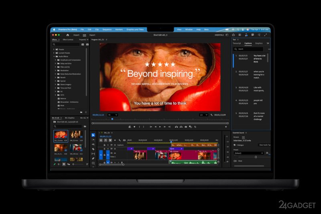Select the Razor tool in the timeline toolbar
321x214 pixels.
click(93, 149)
